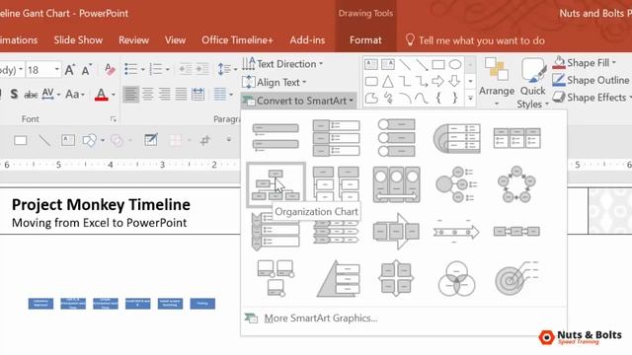This screenshot has width=632, height=355.
Task: Select the curve shape in the gallery
Action: [422, 98]
